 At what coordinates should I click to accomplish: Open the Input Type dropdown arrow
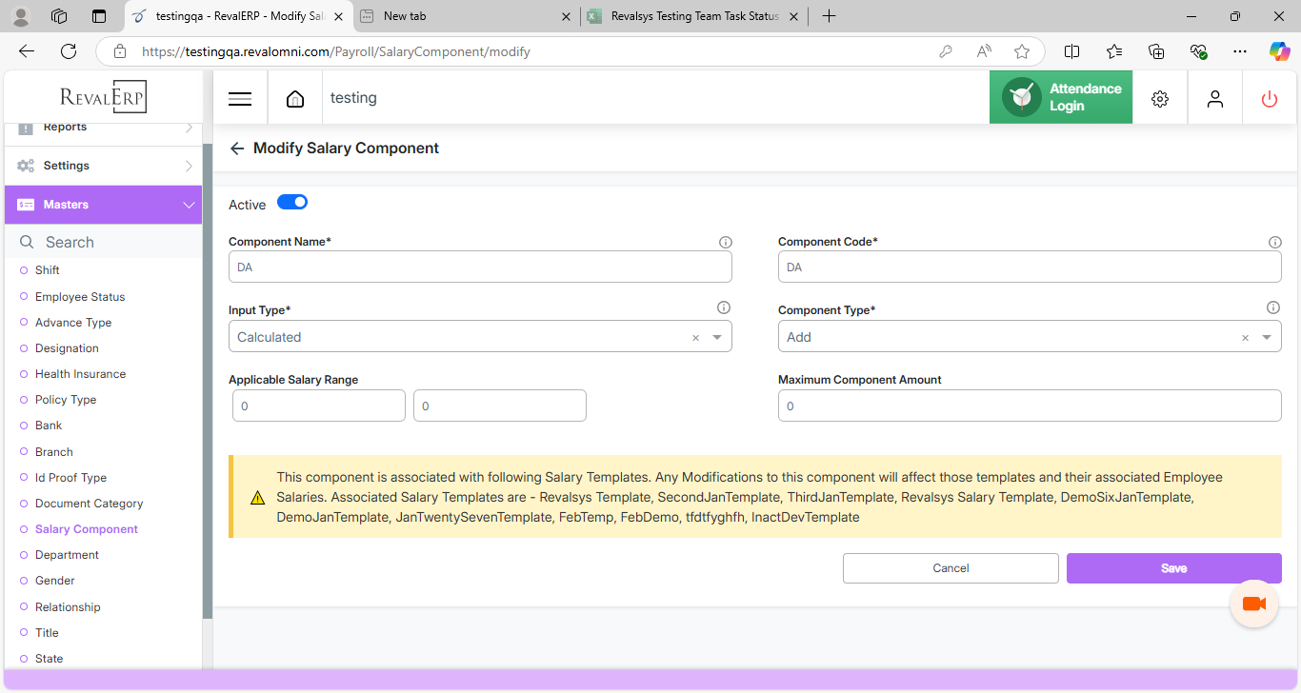pos(717,337)
